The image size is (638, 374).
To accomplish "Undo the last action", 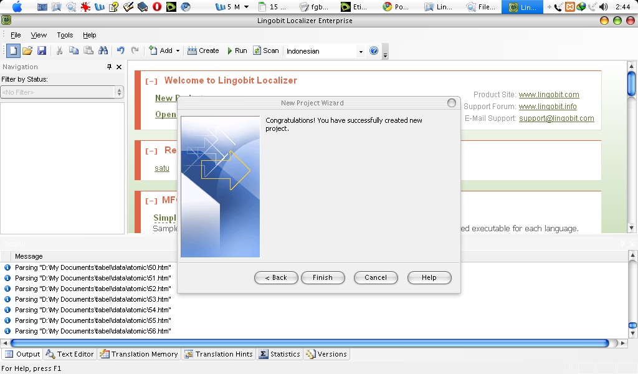I will pos(120,51).
